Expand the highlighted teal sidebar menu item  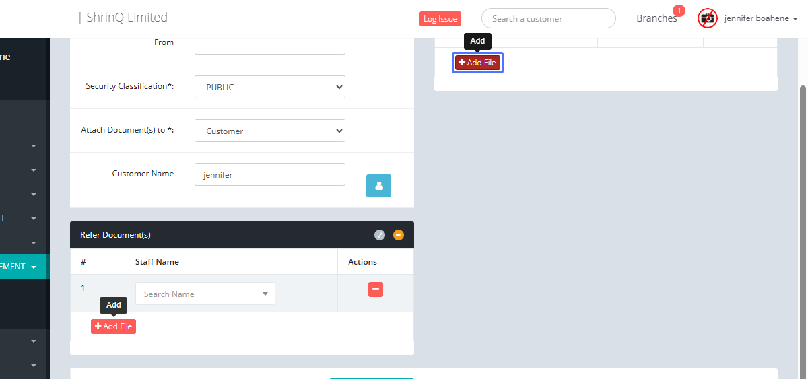(x=24, y=267)
